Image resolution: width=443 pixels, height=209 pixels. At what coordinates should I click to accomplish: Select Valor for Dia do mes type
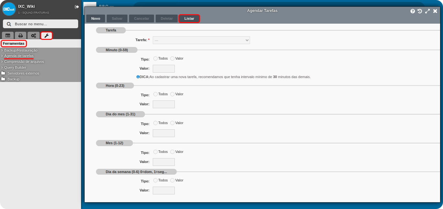coord(173,123)
